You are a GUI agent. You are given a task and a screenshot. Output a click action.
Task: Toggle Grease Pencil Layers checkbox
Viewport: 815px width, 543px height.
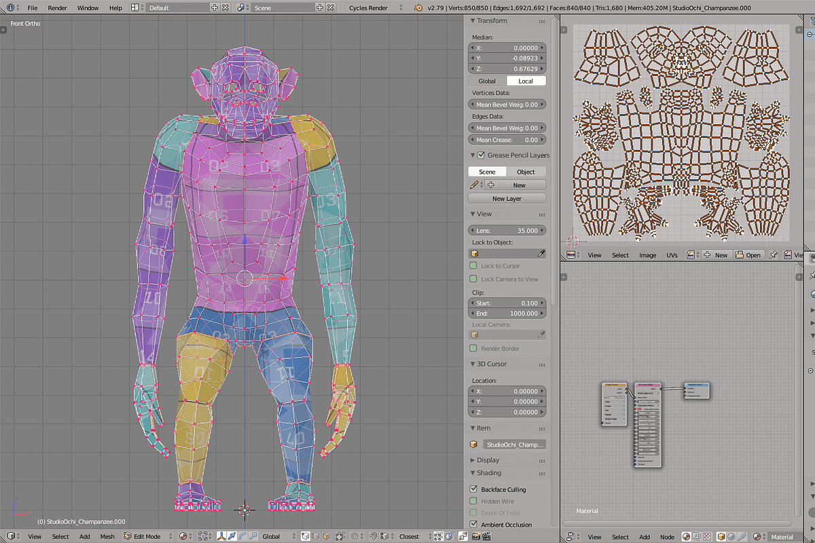[482, 155]
